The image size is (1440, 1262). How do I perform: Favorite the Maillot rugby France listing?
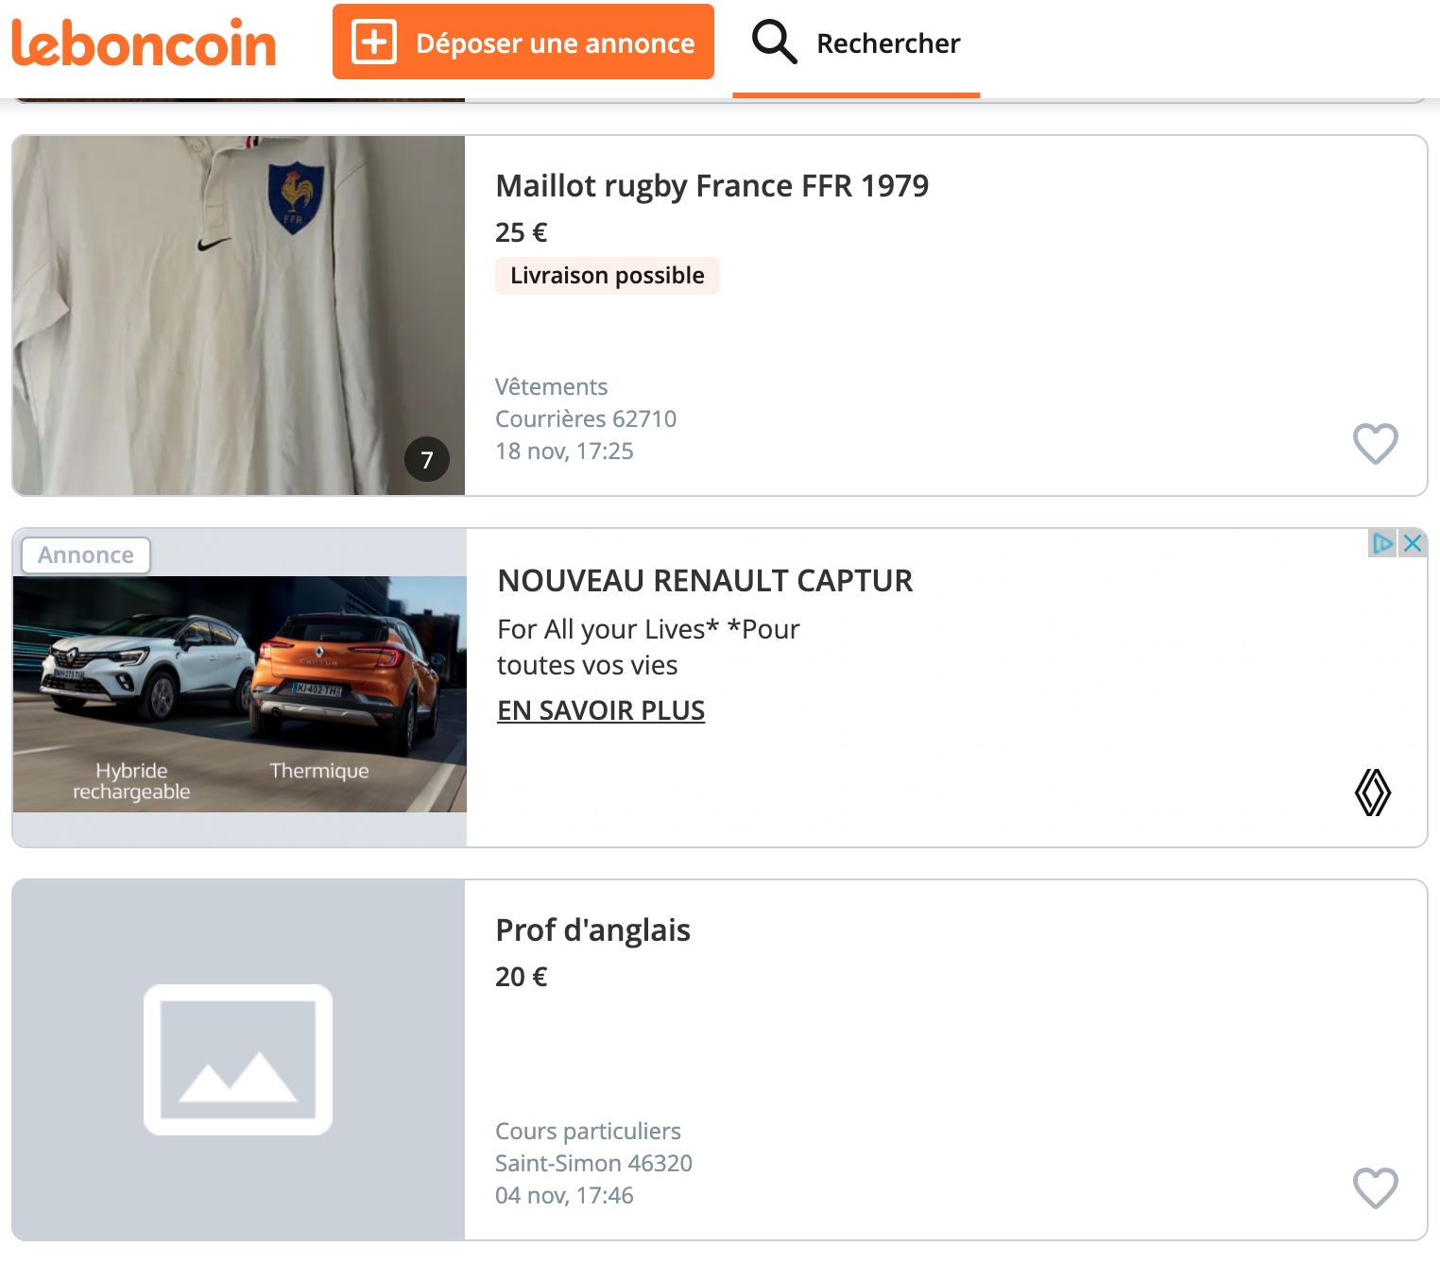point(1375,443)
